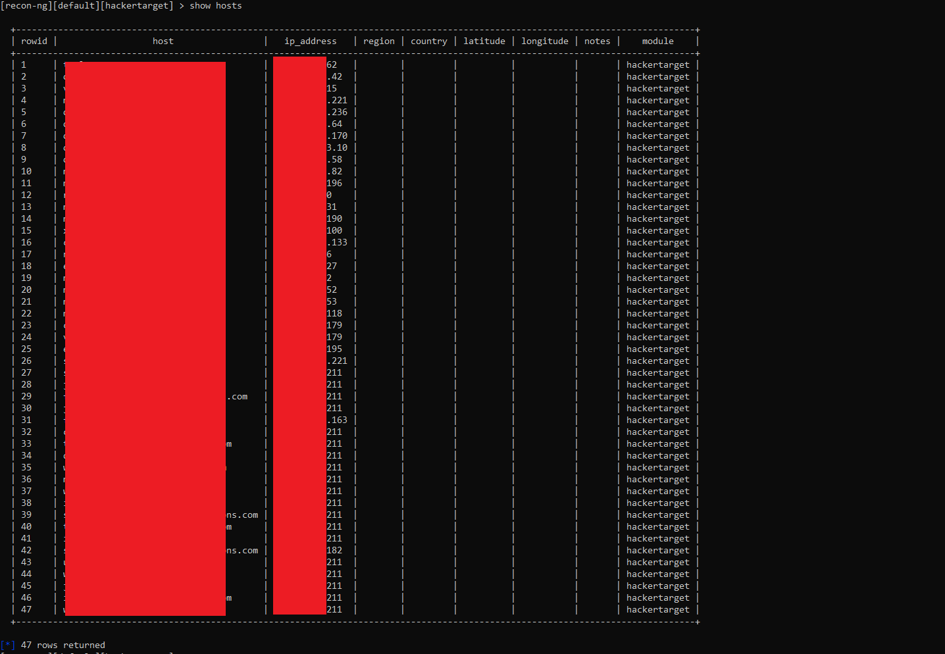Image resolution: width=945 pixels, height=654 pixels.
Task: Click IP ending '.170' in row 7
Action: tap(337, 136)
